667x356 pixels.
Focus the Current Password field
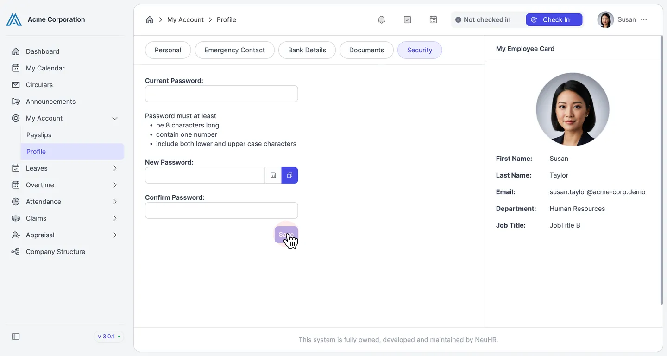click(221, 94)
